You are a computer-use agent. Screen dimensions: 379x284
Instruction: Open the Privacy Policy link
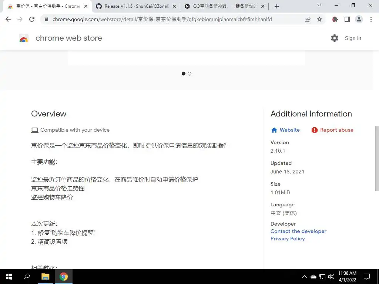click(x=288, y=239)
